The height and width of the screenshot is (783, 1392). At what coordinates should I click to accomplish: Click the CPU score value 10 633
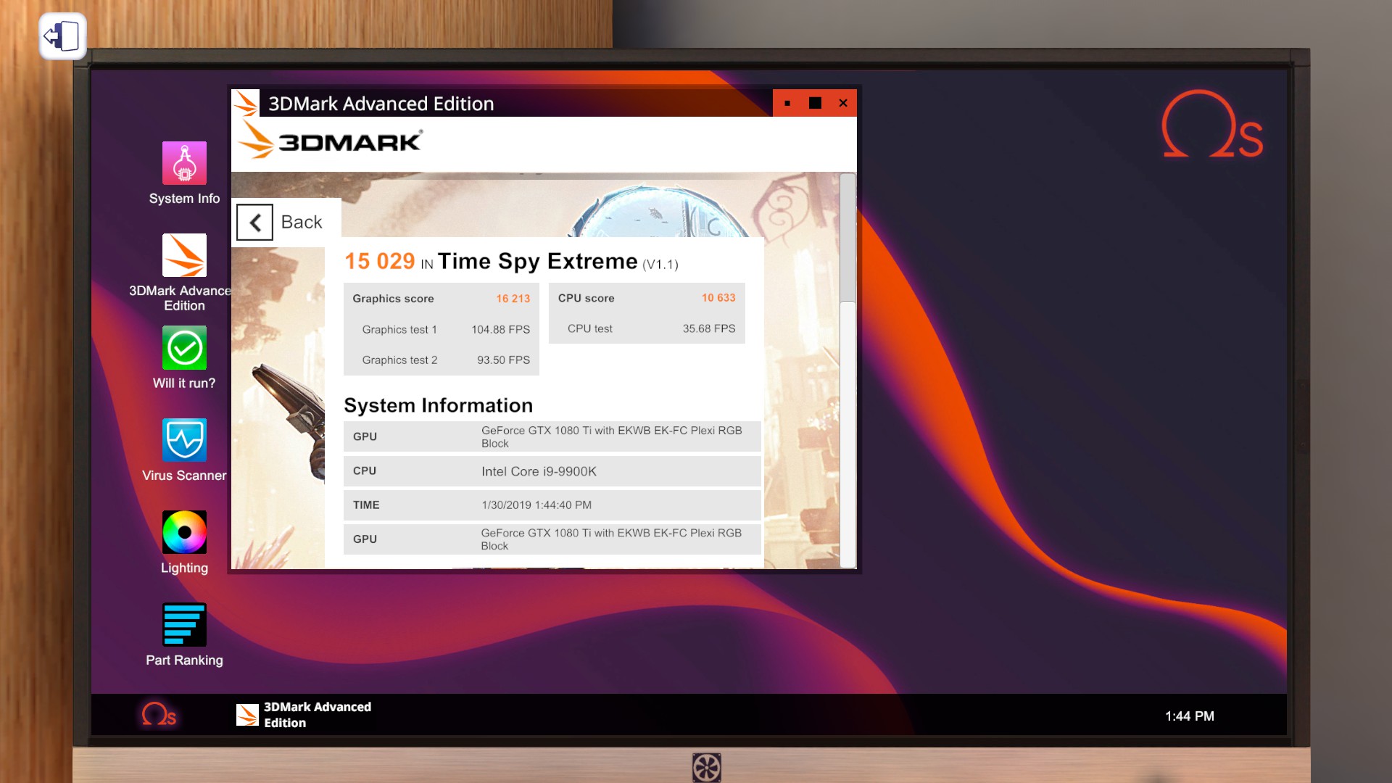click(718, 298)
